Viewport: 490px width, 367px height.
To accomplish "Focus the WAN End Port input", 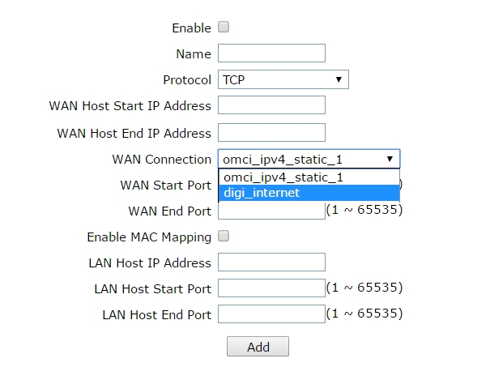I will point(271,211).
